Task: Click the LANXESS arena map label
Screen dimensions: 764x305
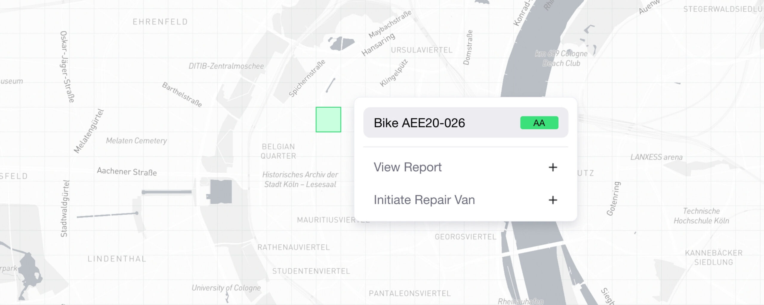Action: pyautogui.click(x=656, y=157)
